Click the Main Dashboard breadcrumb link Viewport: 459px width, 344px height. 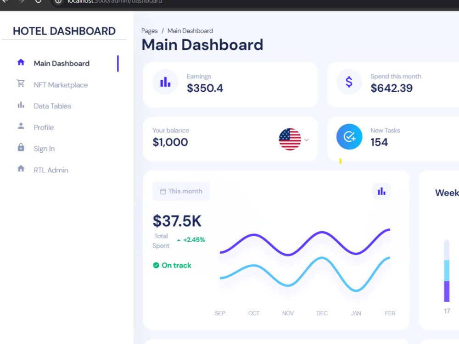click(x=190, y=31)
